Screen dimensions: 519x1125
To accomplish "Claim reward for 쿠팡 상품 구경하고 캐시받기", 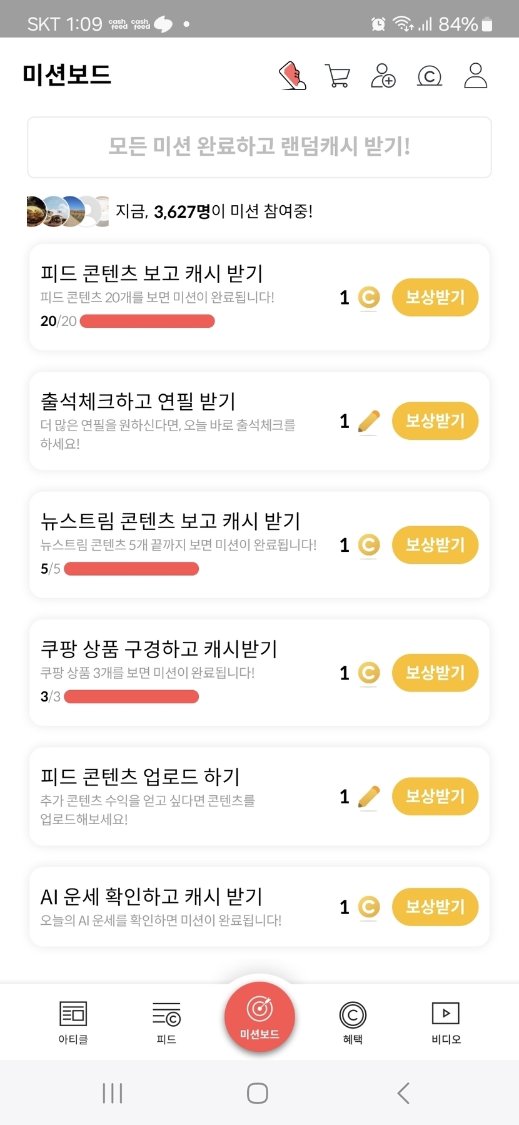I will (x=435, y=673).
